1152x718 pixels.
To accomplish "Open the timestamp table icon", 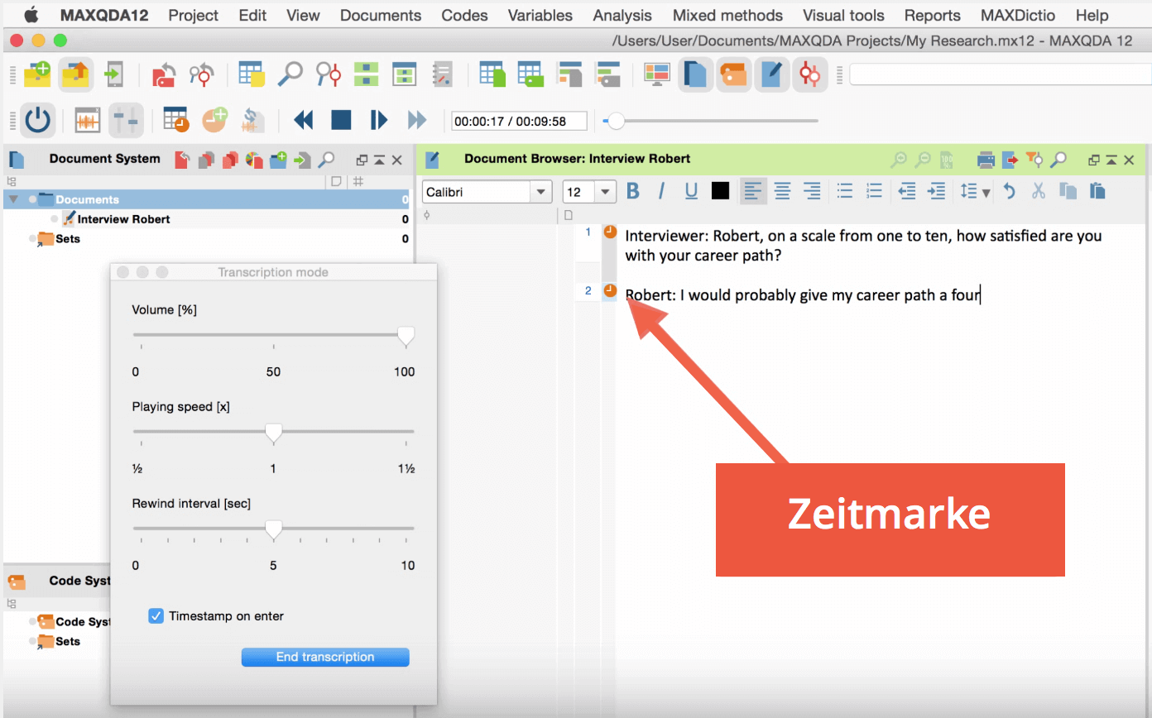I will point(175,120).
